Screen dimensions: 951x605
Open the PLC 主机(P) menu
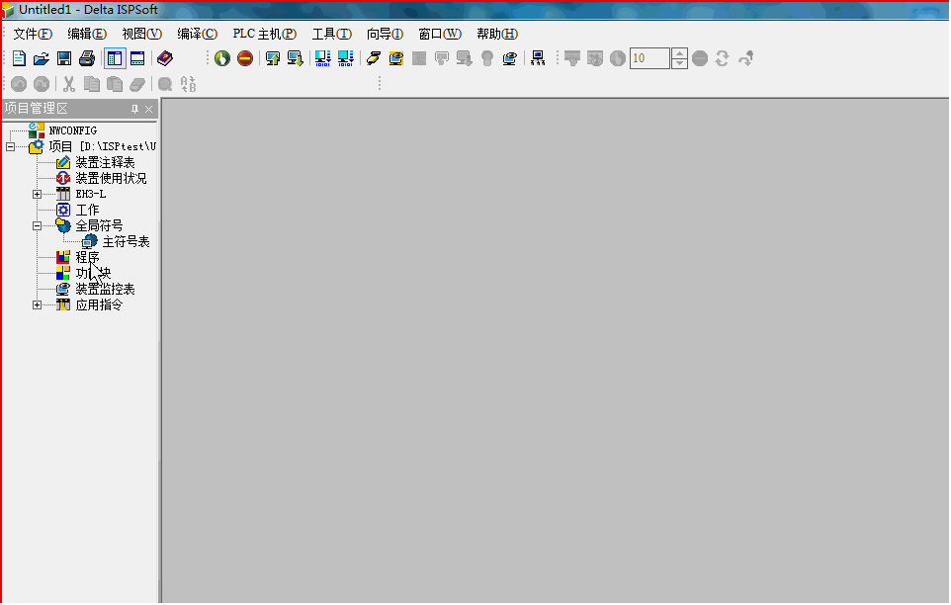pyautogui.click(x=264, y=34)
